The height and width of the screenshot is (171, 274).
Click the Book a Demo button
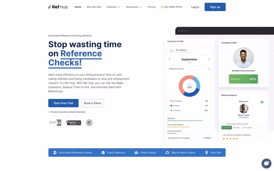click(92, 103)
